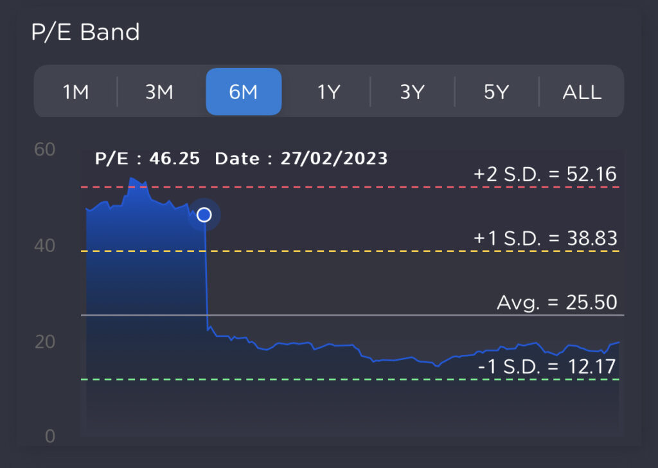Click the 60 y-axis label

[x=45, y=150]
